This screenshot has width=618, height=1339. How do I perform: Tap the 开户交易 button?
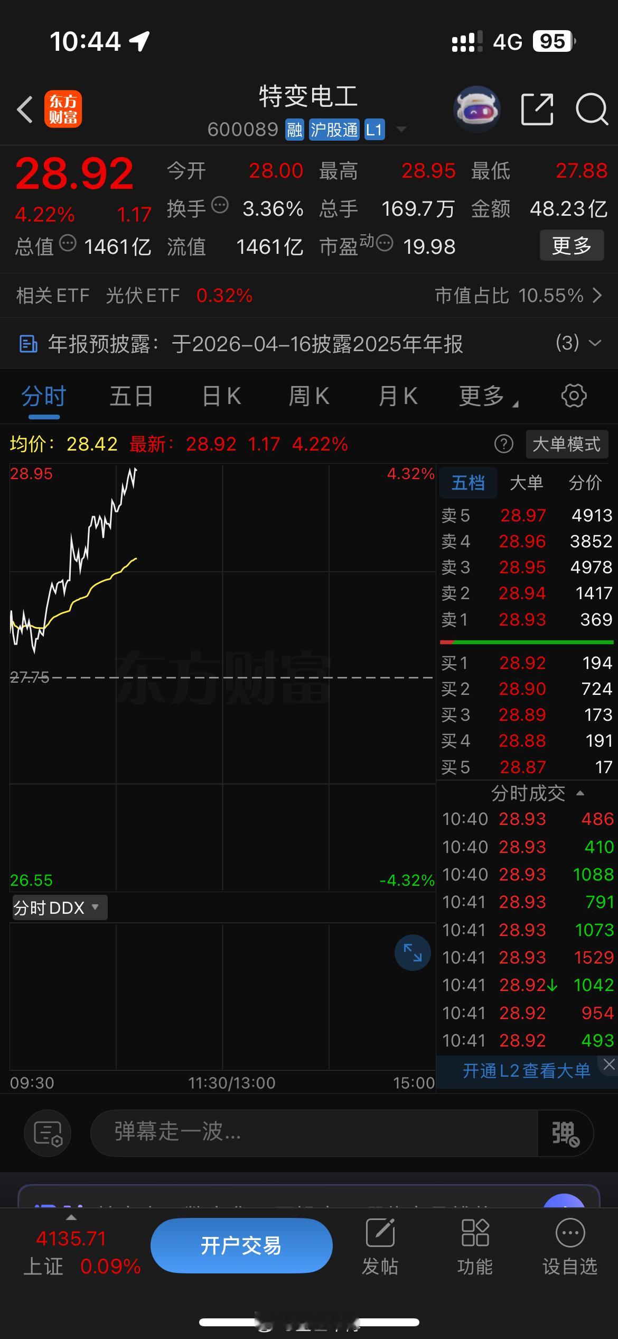(x=241, y=1245)
